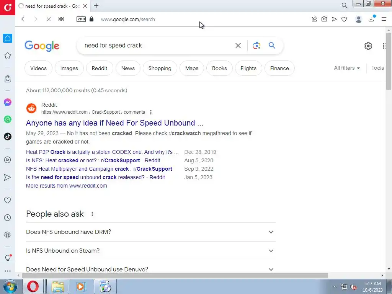Open the Player icon in sidebar
Viewport: 392px width, 294px height.
8,160
